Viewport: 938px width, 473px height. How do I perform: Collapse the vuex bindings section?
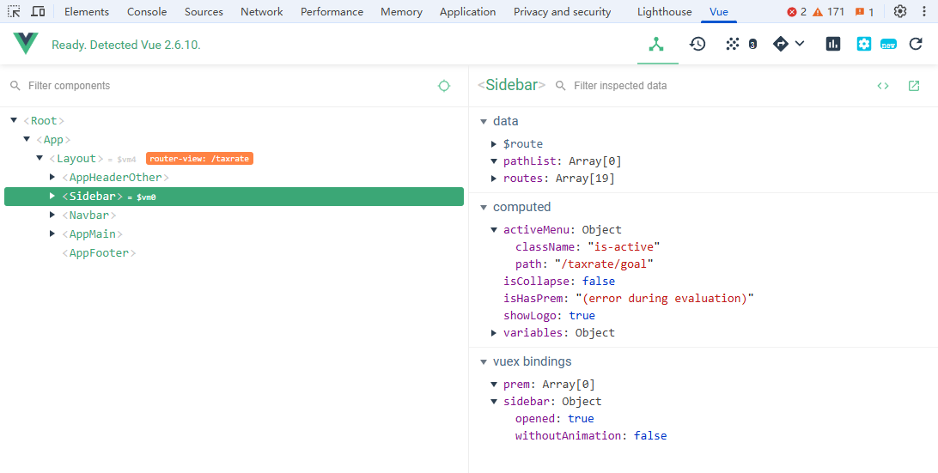click(x=484, y=361)
